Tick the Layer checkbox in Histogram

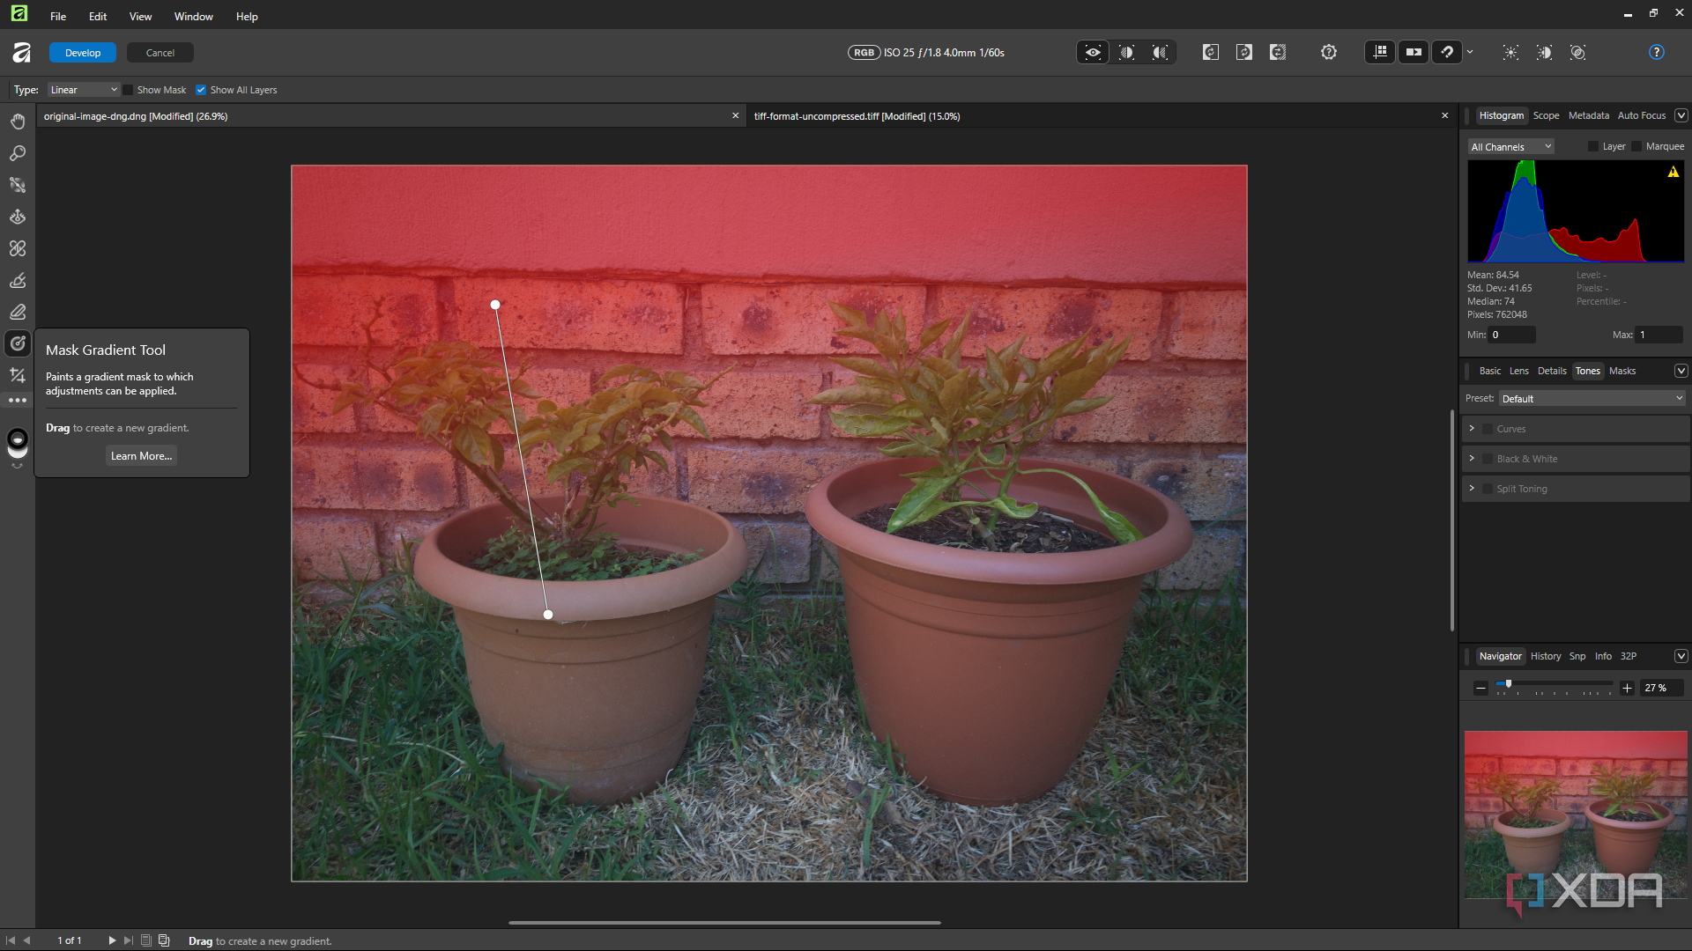(1593, 147)
